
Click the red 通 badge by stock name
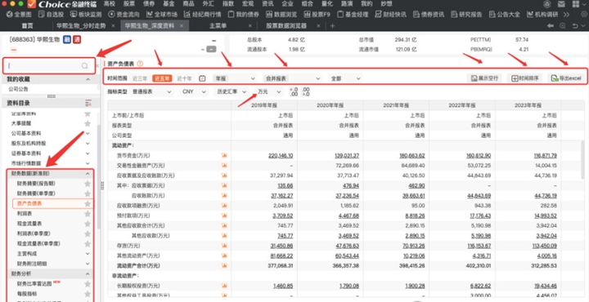click(77, 39)
